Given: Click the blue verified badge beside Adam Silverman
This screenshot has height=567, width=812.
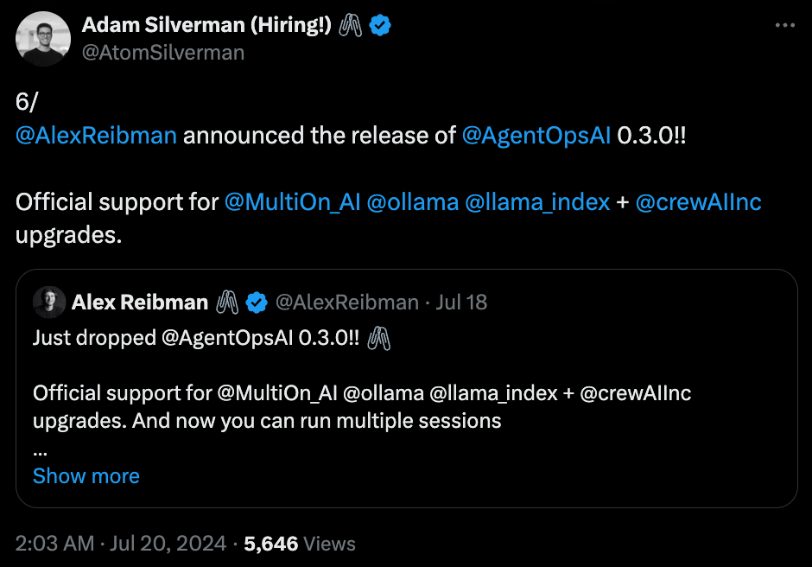Looking at the screenshot, I should 380,25.
